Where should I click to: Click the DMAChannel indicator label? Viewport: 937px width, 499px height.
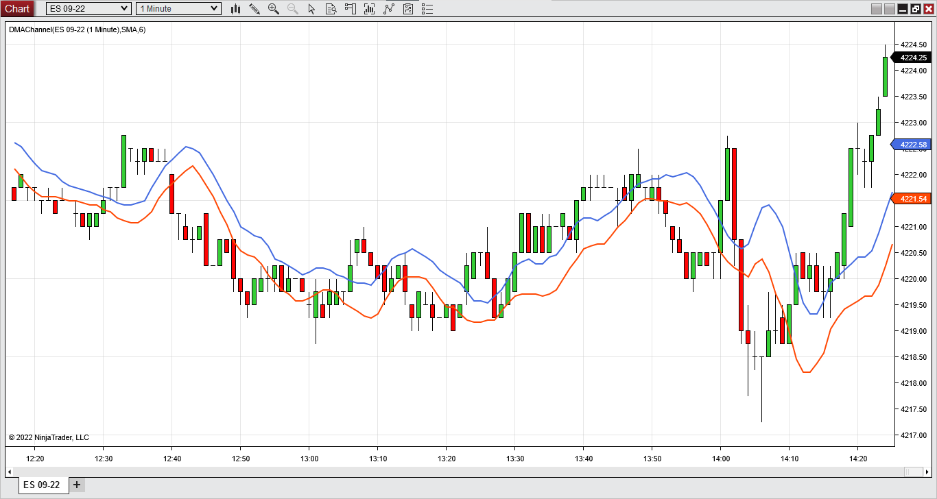[77, 29]
